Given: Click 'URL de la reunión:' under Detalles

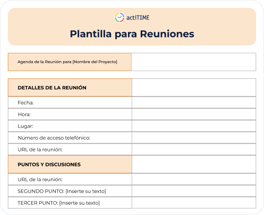Looking at the screenshot, I should point(40,150).
